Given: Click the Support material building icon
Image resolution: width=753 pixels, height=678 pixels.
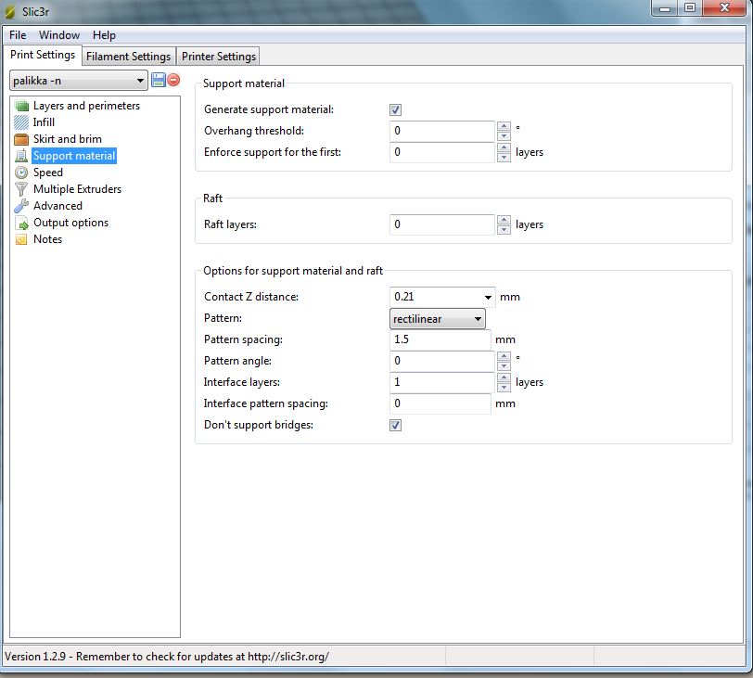Looking at the screenshot, I should (x=21, y=156).
